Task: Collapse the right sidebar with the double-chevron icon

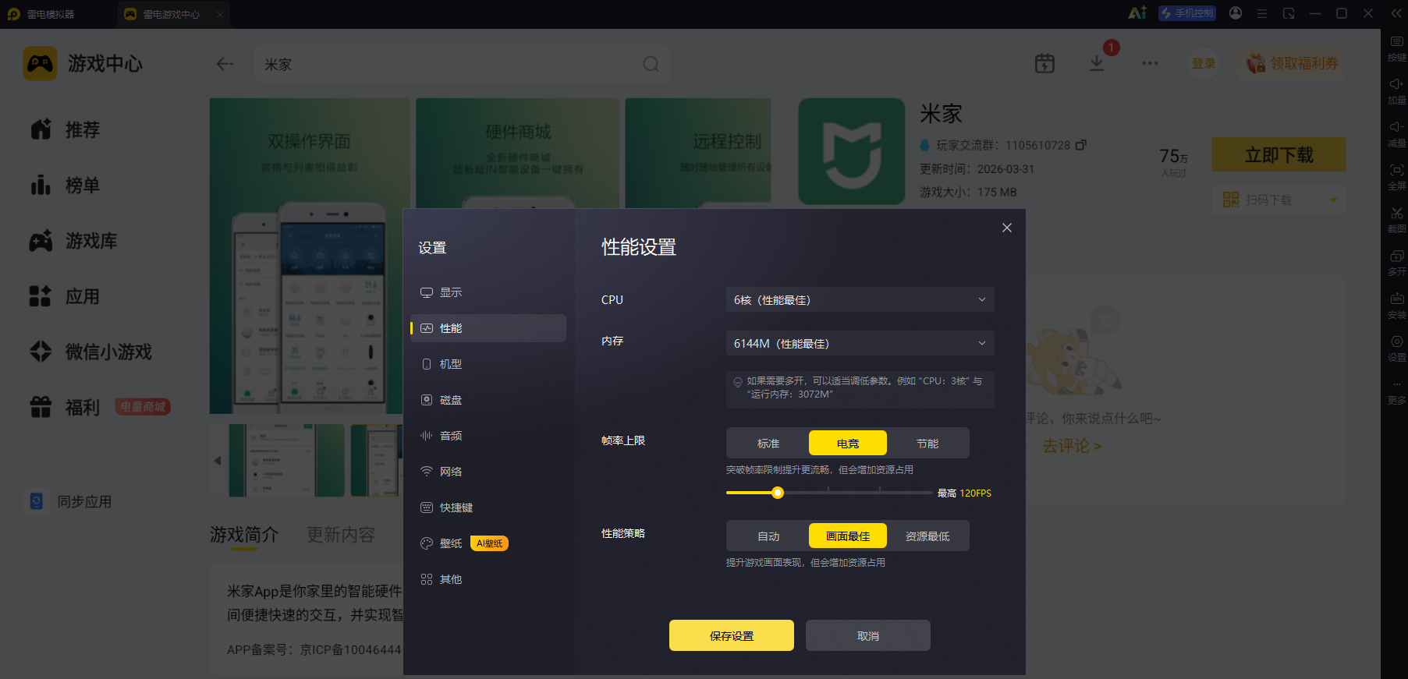Action: click(x=1396, y=13)
